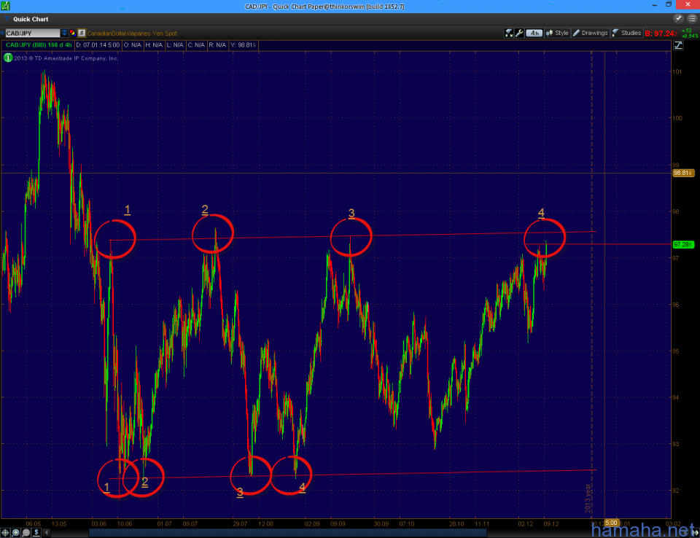Click the D: 07.01.14 5:00 date readout
This screenshot has width=700, height=538.
(x=98, y=45)
